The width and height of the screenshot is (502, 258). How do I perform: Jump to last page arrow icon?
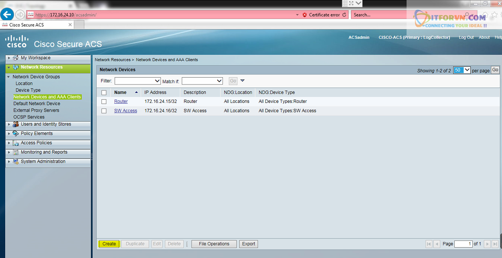pyautogui.click(x=495, y=244)
